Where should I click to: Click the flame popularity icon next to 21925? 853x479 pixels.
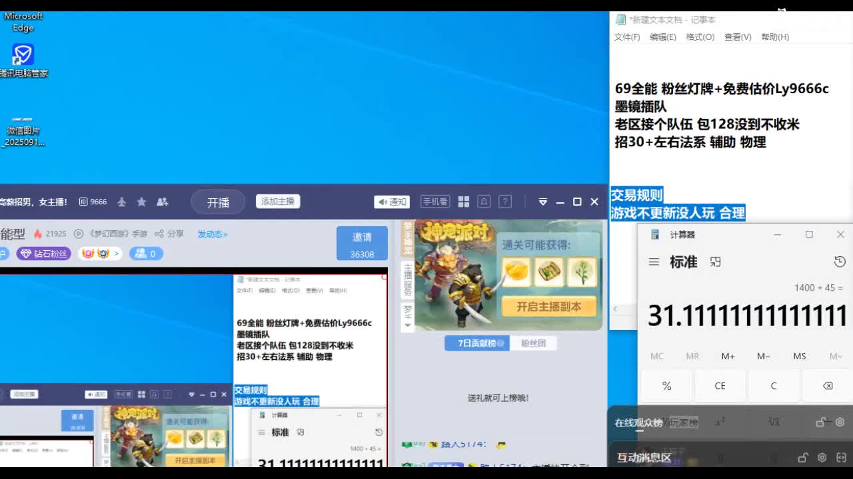pos(38,234)
